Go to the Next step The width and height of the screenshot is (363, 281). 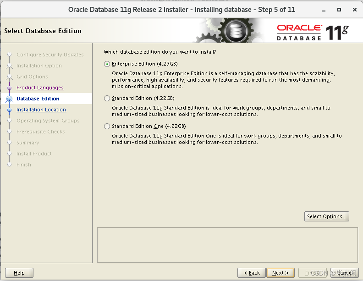pyautogui.click(x=280, y=273)
